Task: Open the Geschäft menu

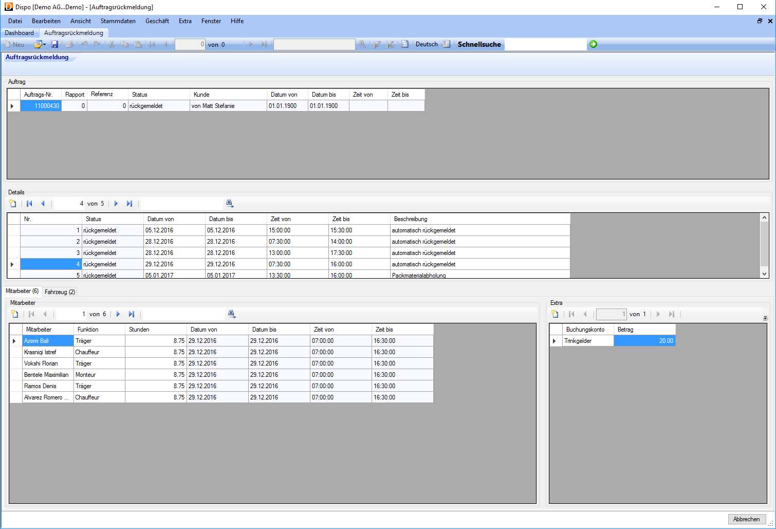Action: pos(157,21)
